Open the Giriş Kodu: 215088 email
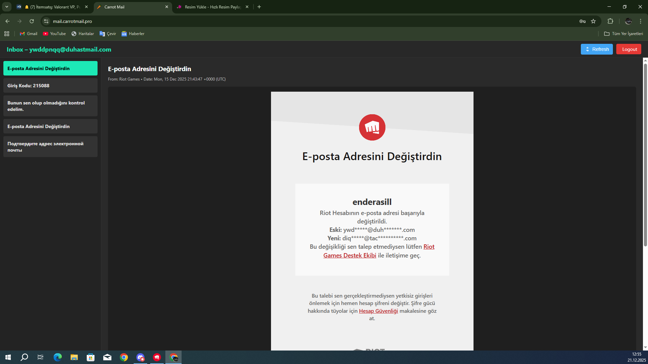 50,86
